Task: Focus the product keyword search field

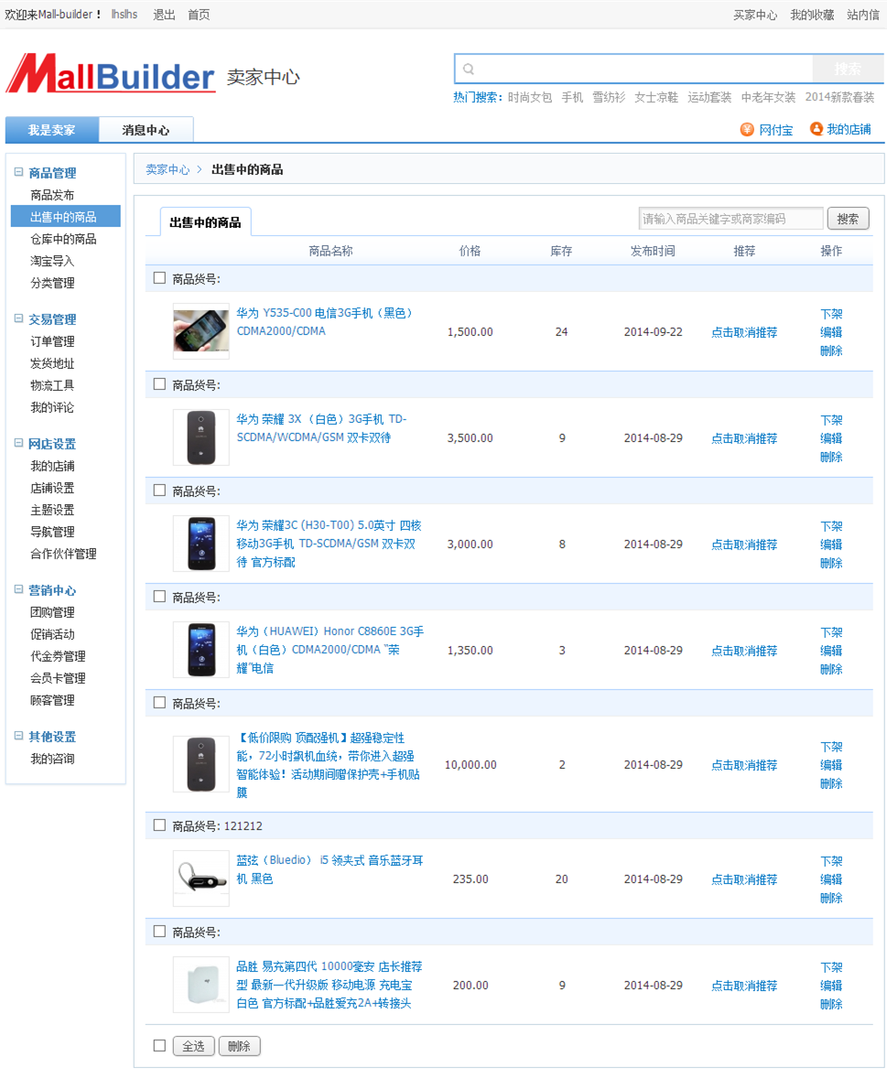Action: coord(730,219)
